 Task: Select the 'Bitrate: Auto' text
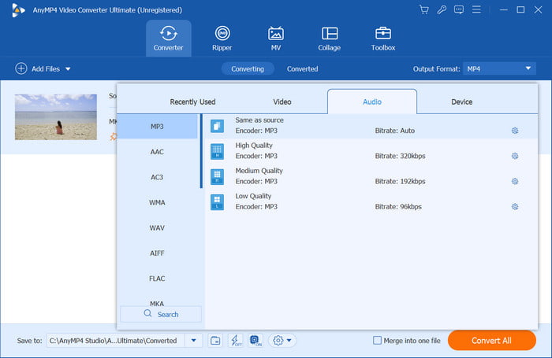(394, 131)
